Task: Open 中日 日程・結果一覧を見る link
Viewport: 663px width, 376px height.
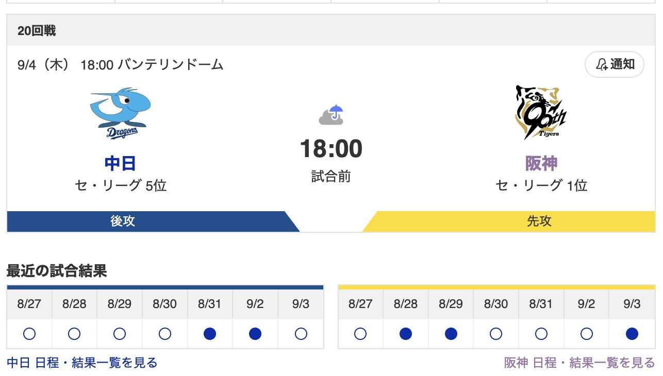Action: tap(82, 363)
